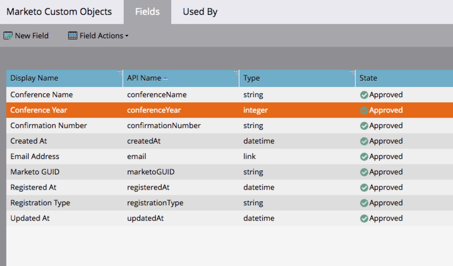
Task: Click the Field Actions grid icon
Action: (73, 36)
